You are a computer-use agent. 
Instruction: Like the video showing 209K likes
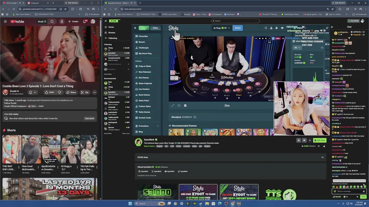[49, 92]
